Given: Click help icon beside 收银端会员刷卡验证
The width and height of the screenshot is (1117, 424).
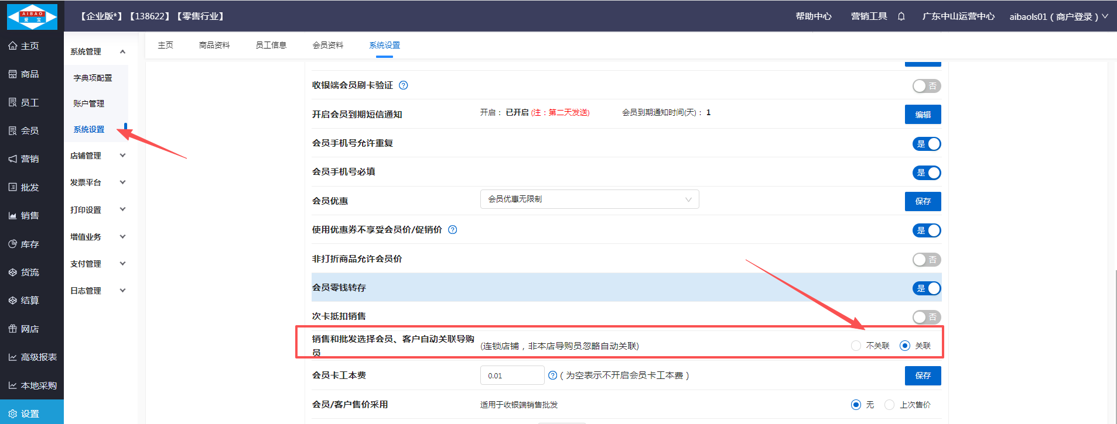Looking at the screenshot, I should (403, 85).
